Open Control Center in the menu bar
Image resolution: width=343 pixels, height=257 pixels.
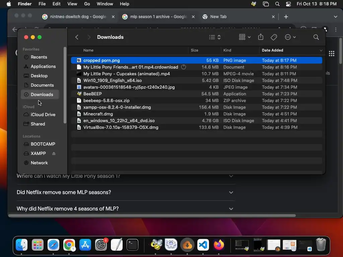288,4
